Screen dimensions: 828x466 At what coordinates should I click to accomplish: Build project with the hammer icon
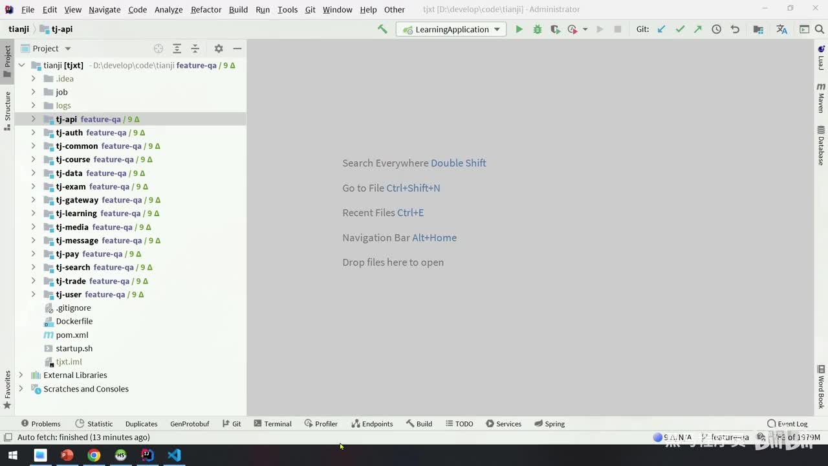point(382,29)
